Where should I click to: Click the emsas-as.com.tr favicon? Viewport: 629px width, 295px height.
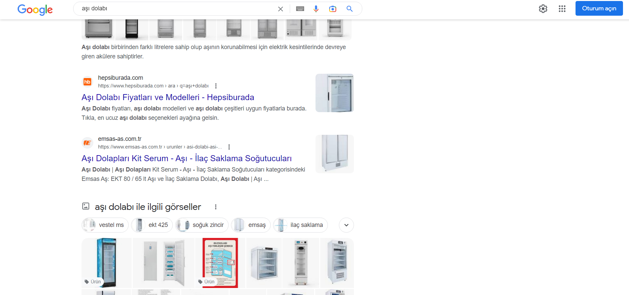(x=87, y=143)
